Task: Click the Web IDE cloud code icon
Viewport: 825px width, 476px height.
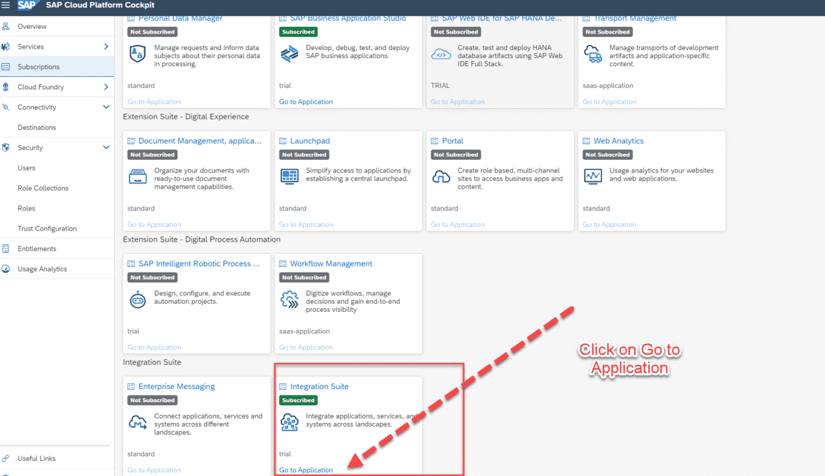Action: click(441, 54)
